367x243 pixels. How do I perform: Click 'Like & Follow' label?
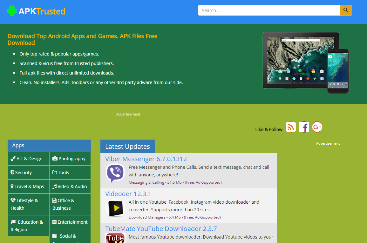pos(269,129)
